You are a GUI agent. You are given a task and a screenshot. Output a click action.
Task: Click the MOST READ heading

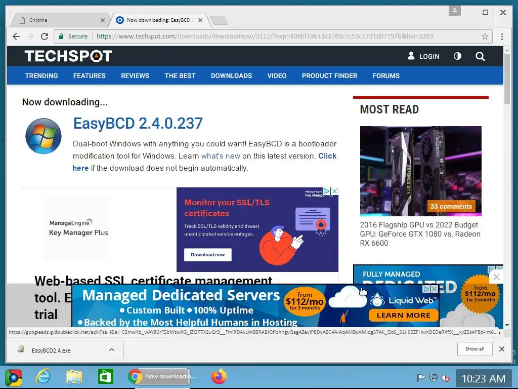pos(389,109)
